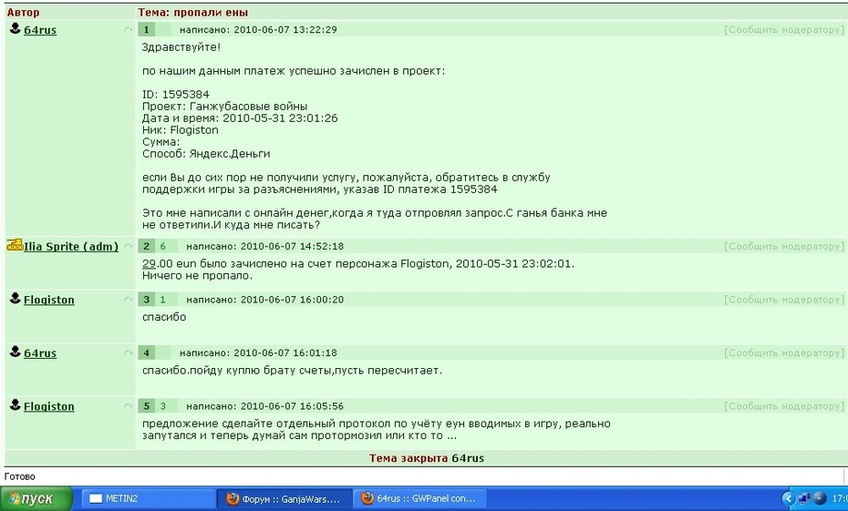Click the Firefox icon on the Форум taskbar button
Viewport: 848px width, 511px height.
233,498
